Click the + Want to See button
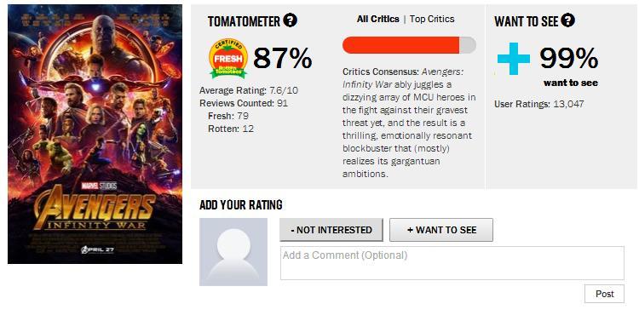This screenshot has height=321, width=639. coord(441,230)
